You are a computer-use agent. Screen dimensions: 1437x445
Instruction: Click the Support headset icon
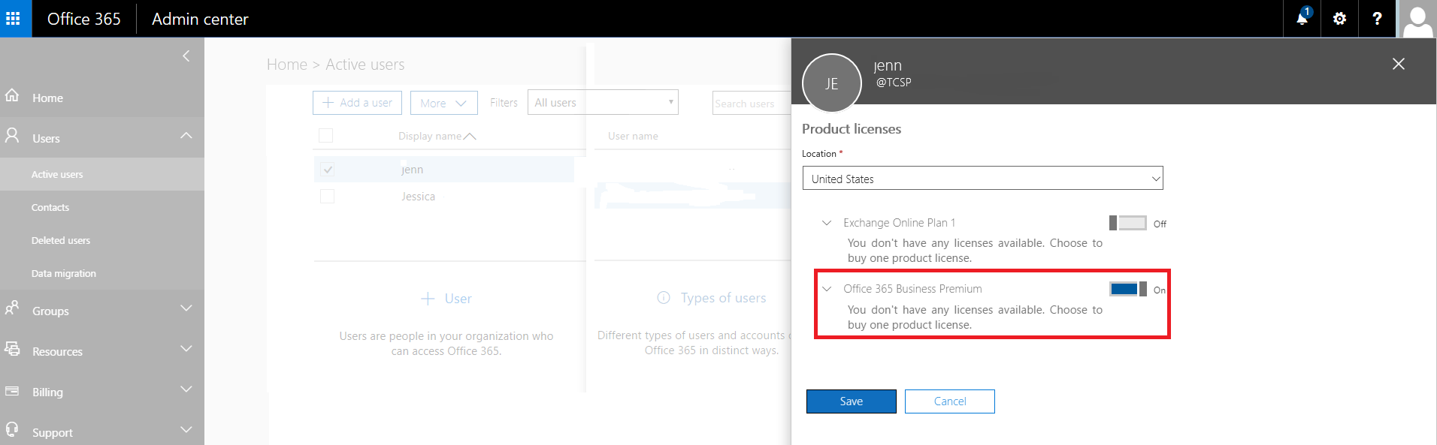(x=12, y=430)
